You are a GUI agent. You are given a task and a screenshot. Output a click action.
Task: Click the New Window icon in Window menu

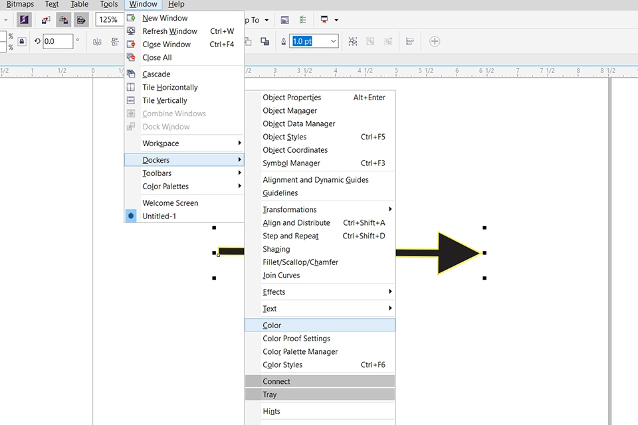click(x=131, y=18)
